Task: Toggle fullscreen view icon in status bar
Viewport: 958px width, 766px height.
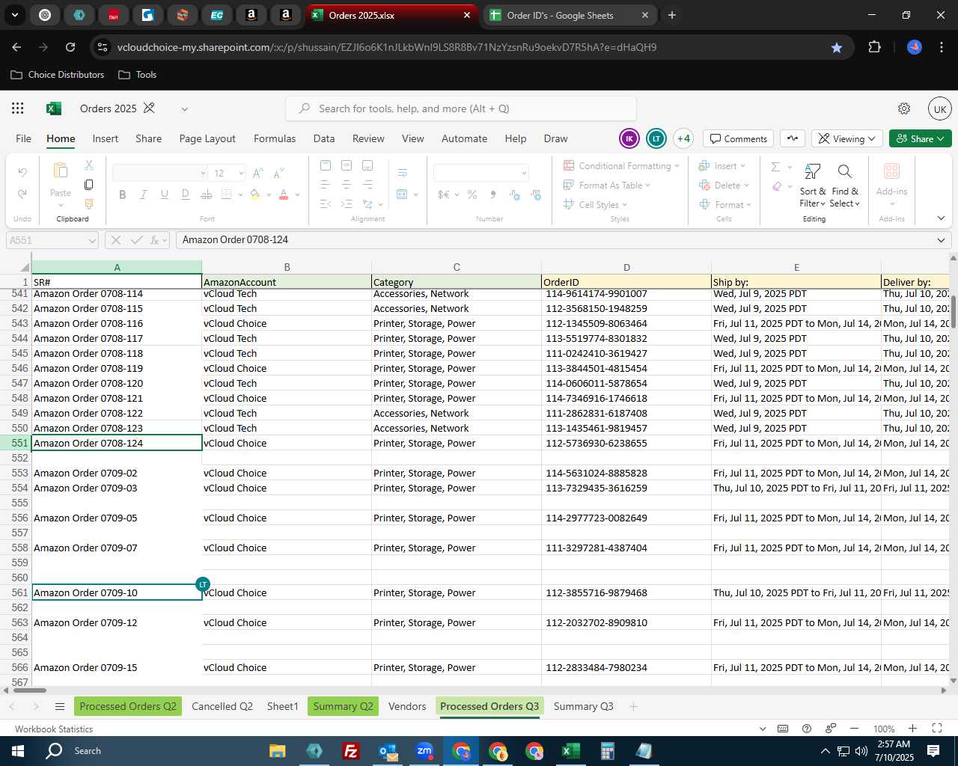Action: pos(937,729)
